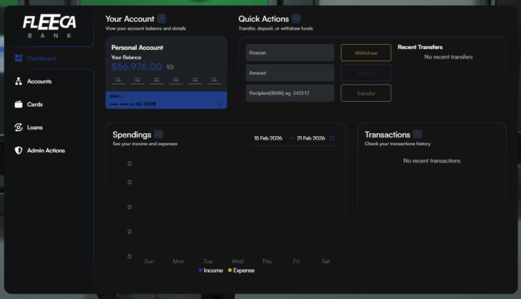Click the Admin Actions shield icon
The height and width of the screenshot is (299, 521).
(18, 150)
